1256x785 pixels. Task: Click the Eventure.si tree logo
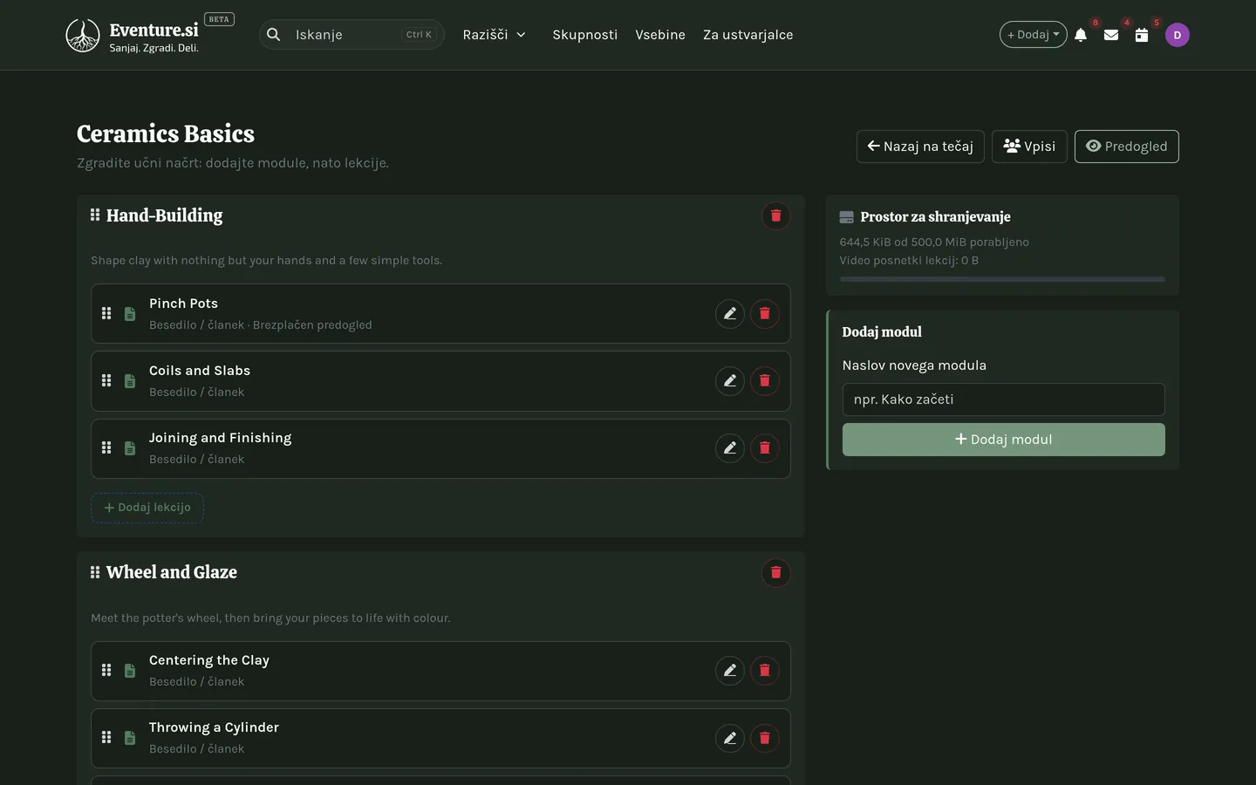pos(83,35)
